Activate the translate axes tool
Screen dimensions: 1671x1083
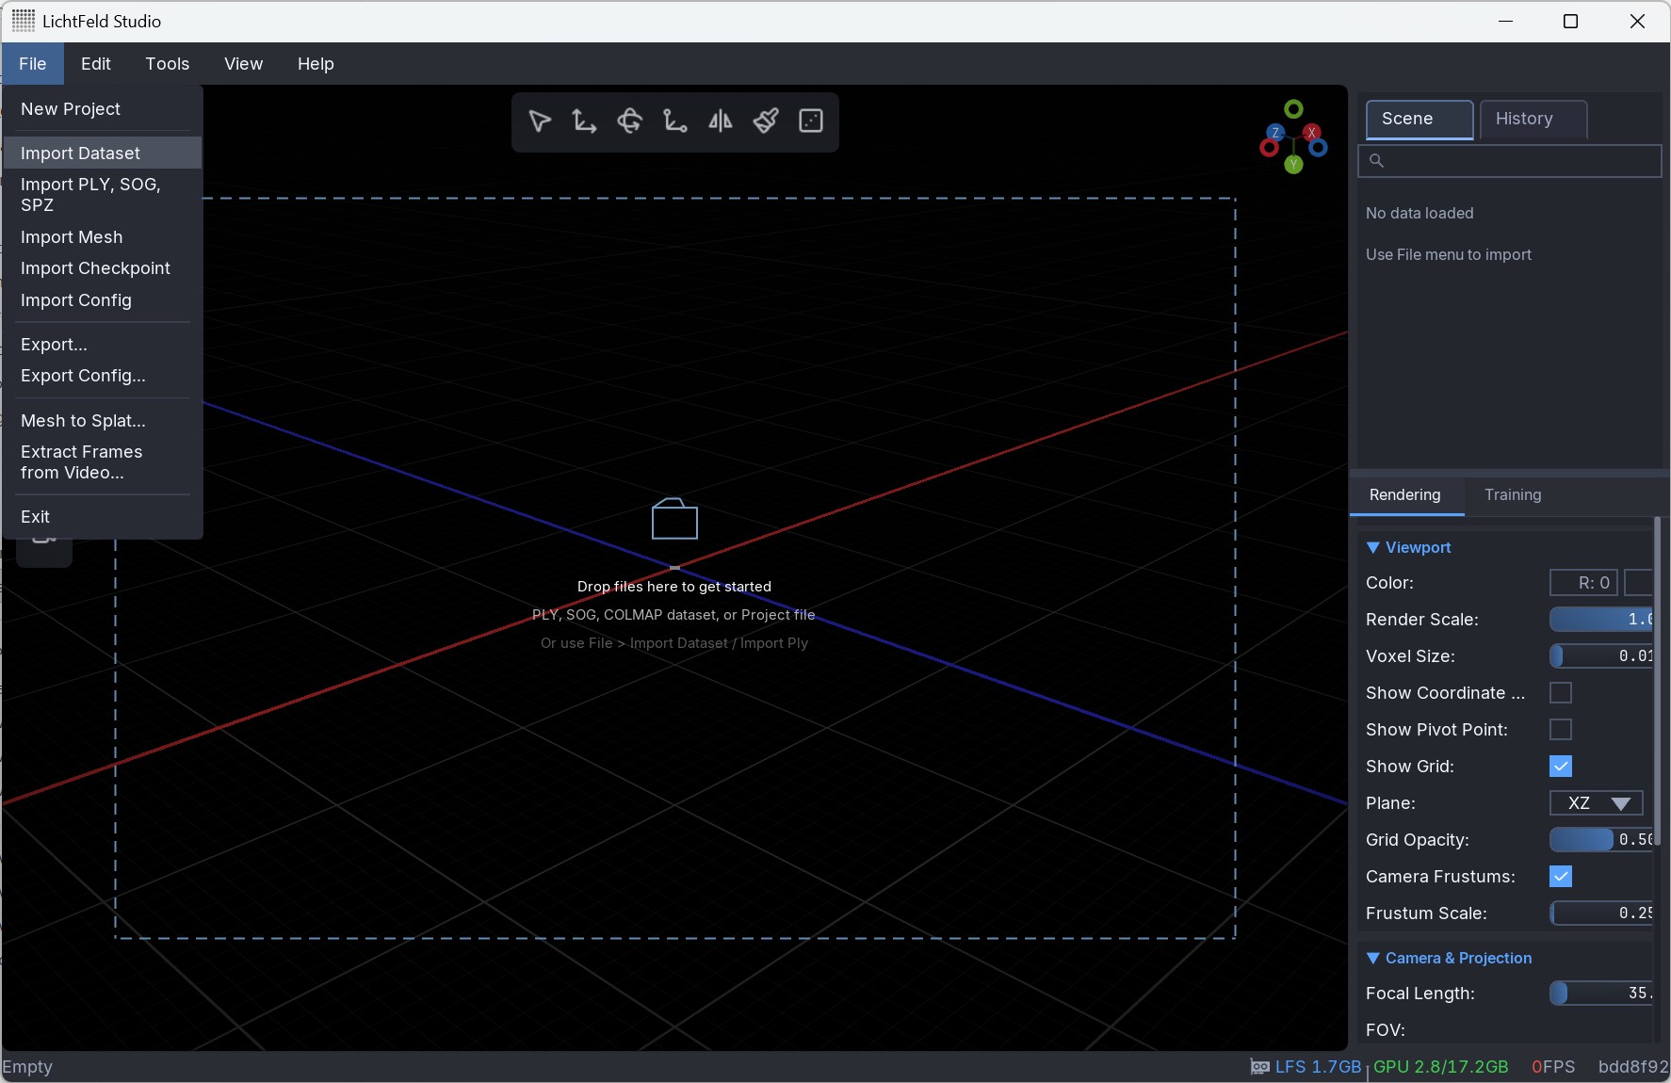[x=584, y=121]
